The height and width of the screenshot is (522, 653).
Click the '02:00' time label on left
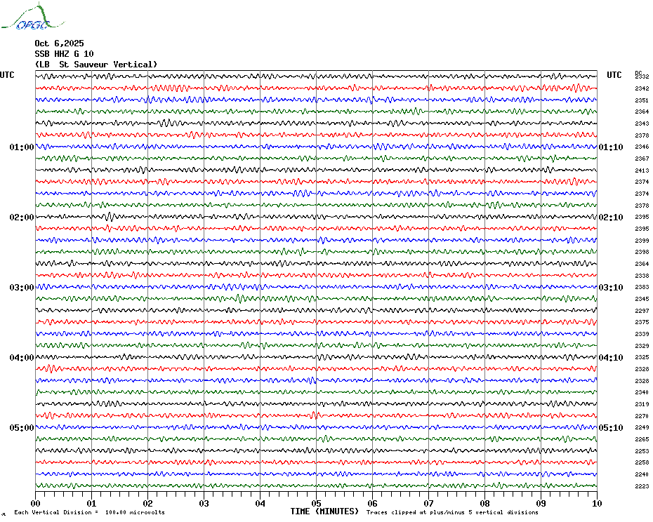(x=22, y=217)
